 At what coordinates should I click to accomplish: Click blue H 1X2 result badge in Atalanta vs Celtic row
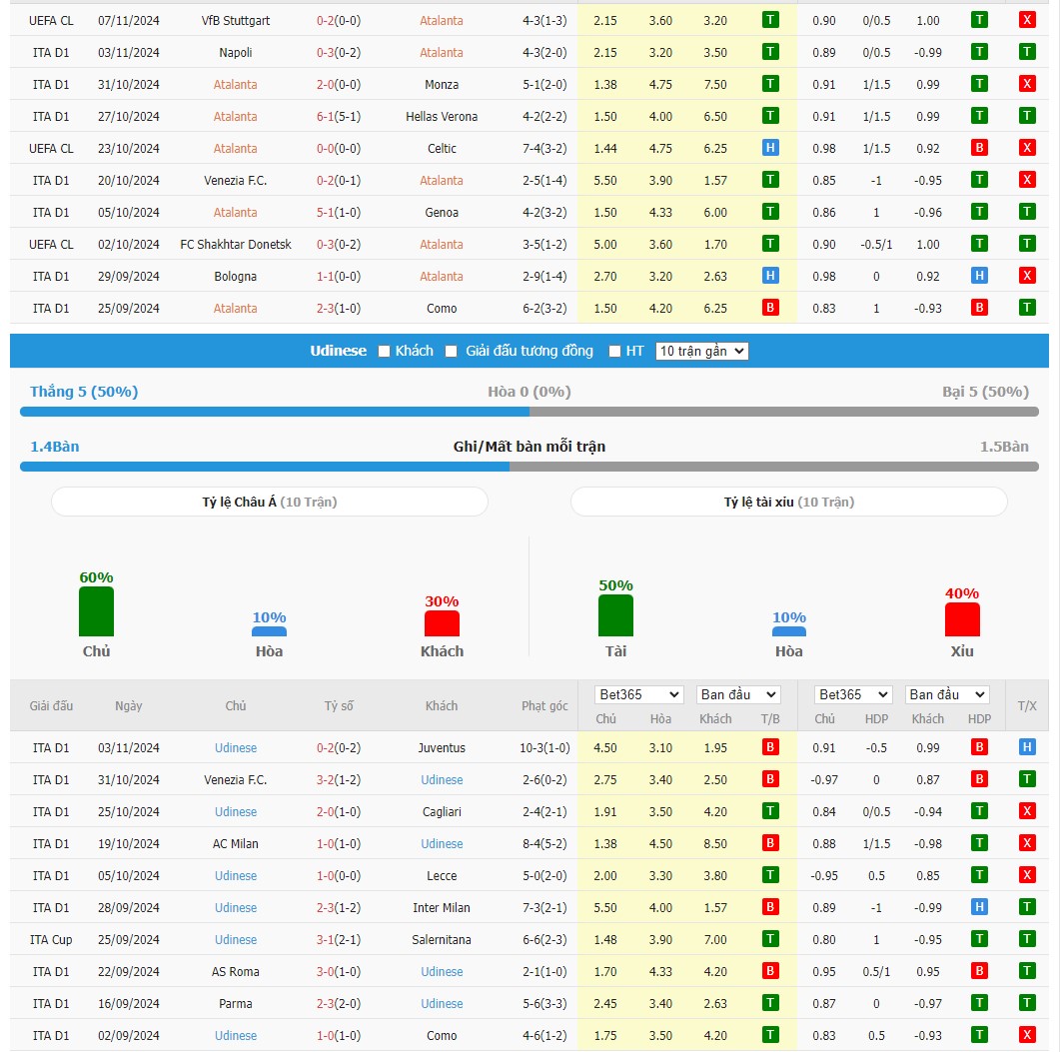tap(770, 148)
